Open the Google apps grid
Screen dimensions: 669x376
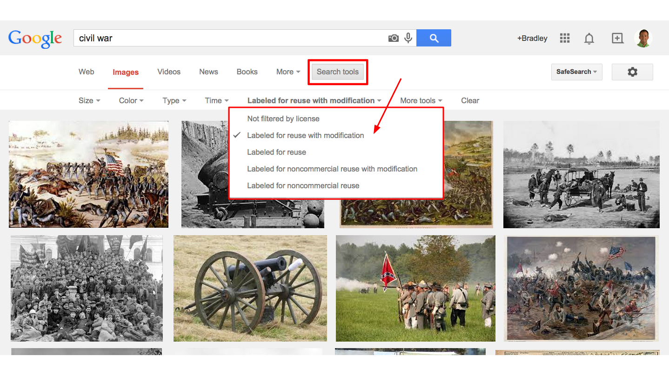[564, 38]
